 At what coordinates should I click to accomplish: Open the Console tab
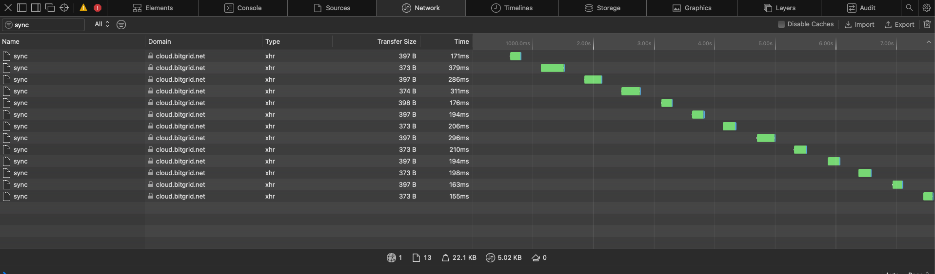tap(243, 8)
